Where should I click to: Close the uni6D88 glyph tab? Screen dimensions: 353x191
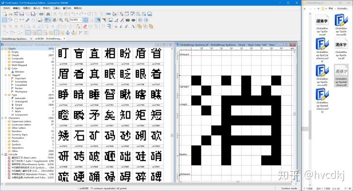coord(64,39)
